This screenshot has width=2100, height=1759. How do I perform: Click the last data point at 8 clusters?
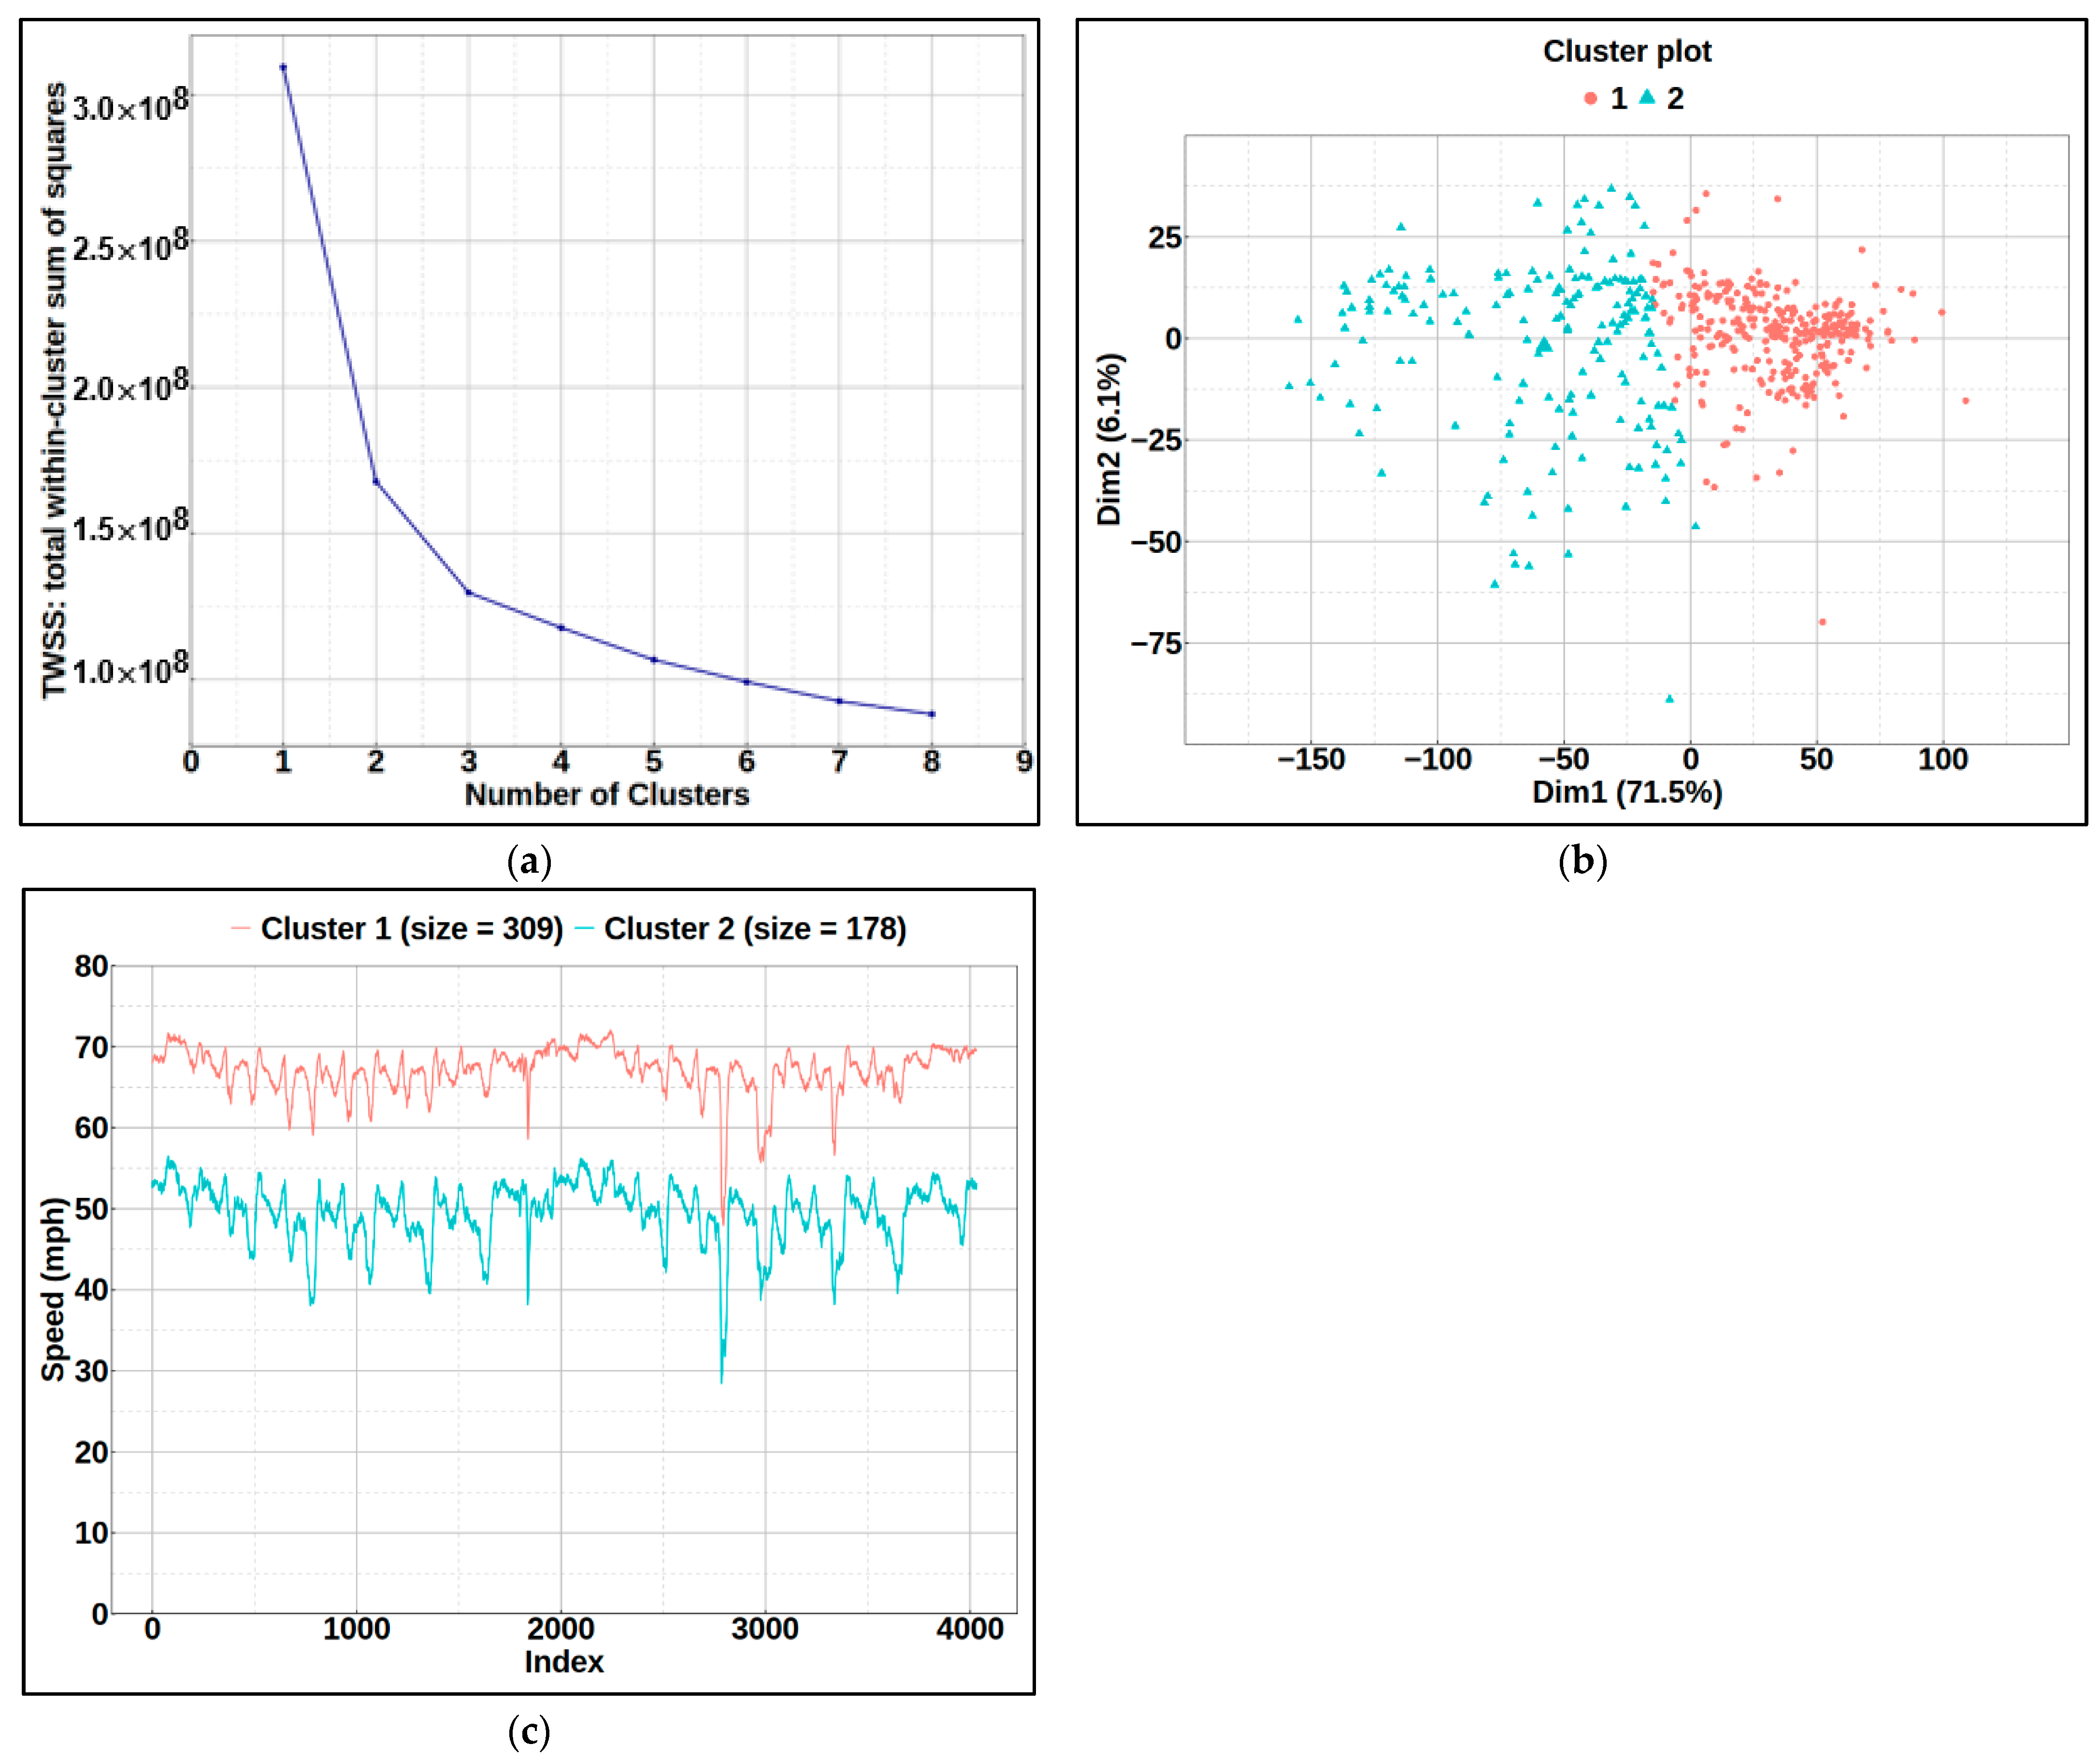click(x=932, y=714)
